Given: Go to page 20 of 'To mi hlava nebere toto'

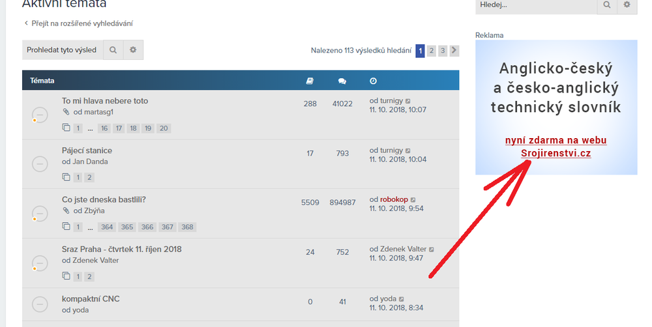Looking at the screenshot, I should point(164,128).
